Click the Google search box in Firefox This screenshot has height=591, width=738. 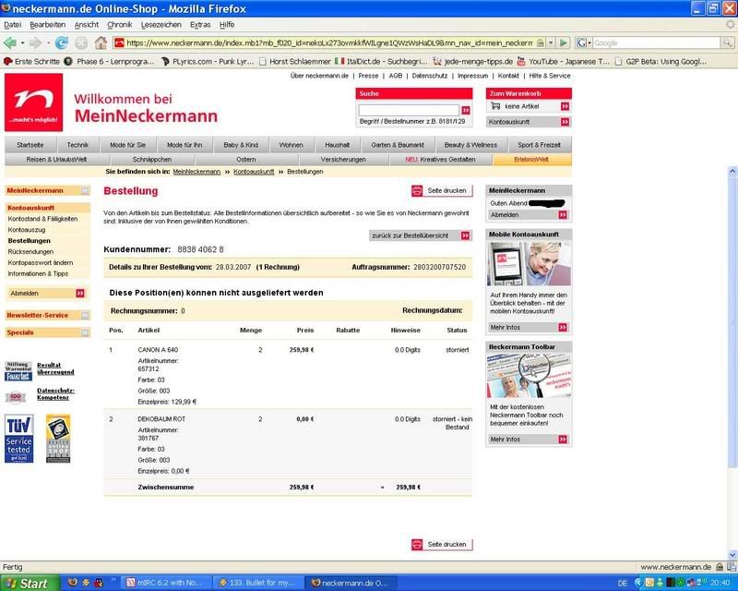point(657,42)
